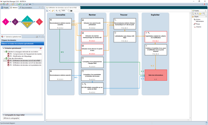Select R2 - Exfiltration via le SI du laboratoire

pyautogui.click(x=24, y=63)
